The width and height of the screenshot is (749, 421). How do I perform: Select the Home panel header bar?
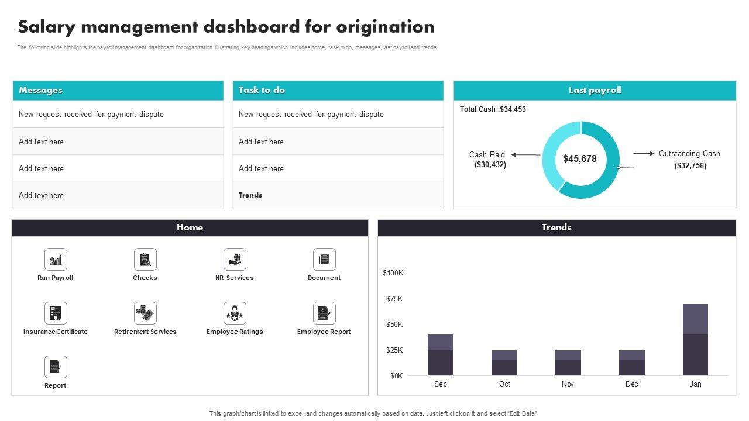click(x=190, y=228)
